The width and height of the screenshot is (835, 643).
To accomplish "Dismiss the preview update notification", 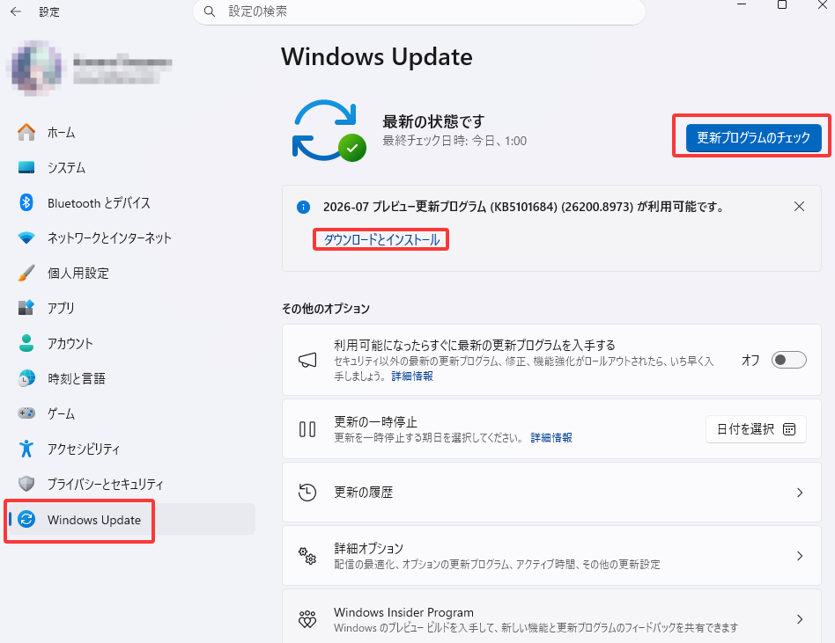I will [799, 207].
